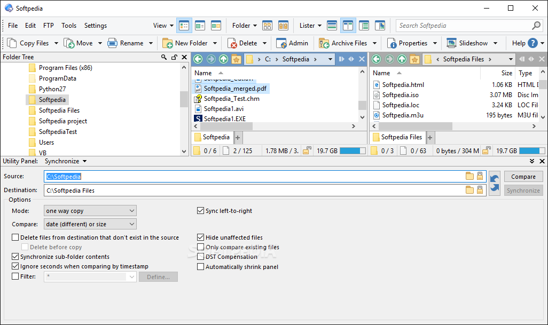Click the first Lister layout icon
The image size is (548, 325).
pyautogui.click(x=332, y=26)
